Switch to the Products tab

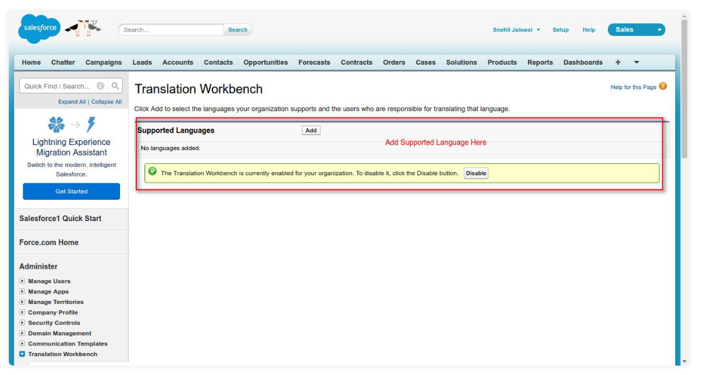[x=502, y=62]
